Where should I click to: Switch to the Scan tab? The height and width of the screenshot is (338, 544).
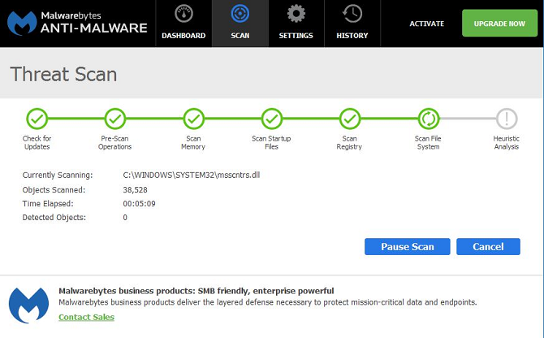tap(240, 24)
